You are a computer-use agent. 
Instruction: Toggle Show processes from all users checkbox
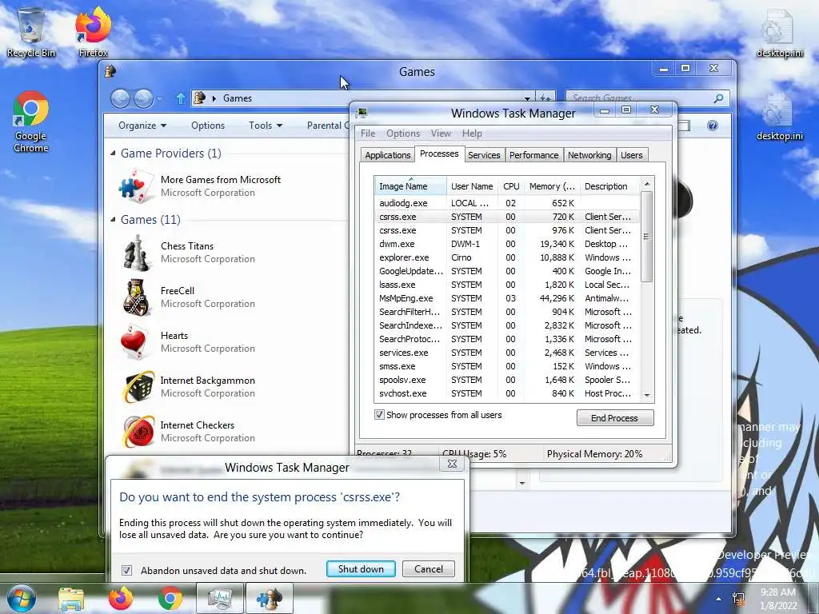click(379, 415)
